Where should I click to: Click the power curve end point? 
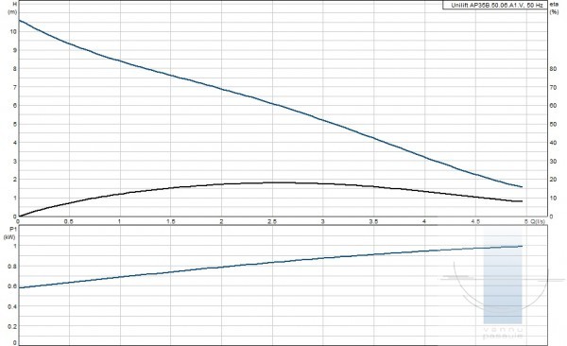click(522, 246)
